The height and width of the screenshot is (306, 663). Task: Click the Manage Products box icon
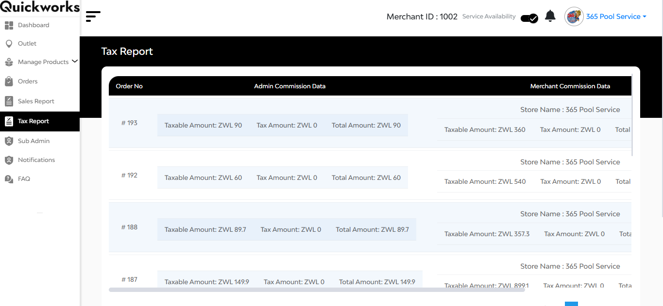coord(9,62)
